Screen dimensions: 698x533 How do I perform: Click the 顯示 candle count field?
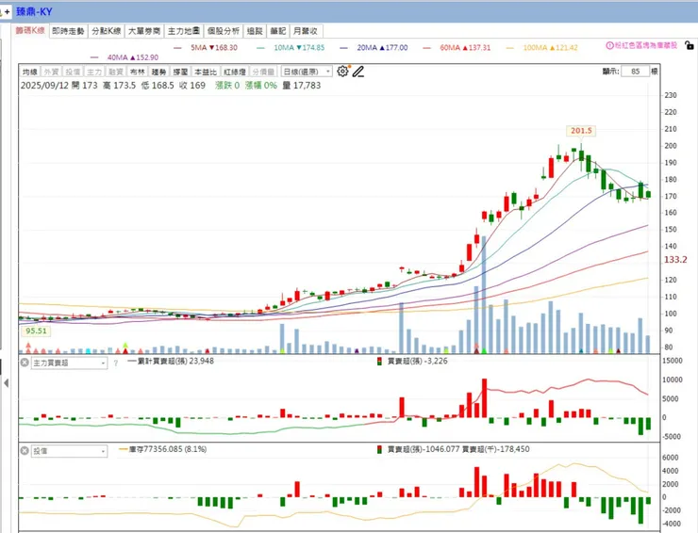(635, 72)
